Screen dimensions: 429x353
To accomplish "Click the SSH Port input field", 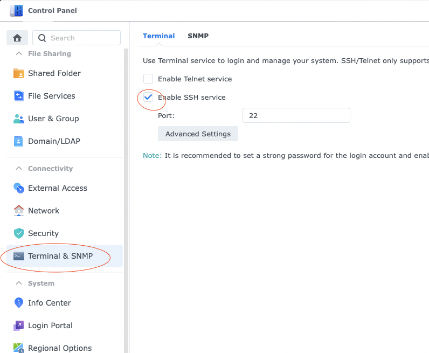I will [x=296, y=115].
